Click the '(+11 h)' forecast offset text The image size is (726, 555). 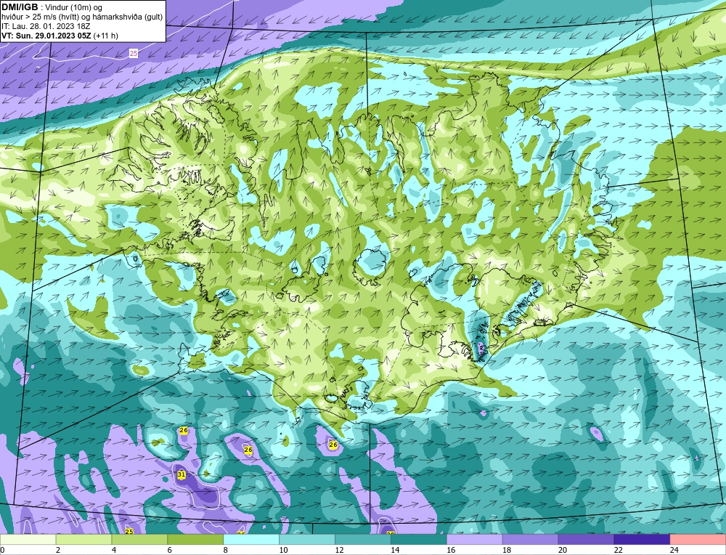pyautogui.click(x=105, y=36)
